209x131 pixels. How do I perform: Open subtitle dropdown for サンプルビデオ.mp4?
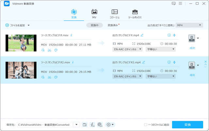click(x=161, y=49)
